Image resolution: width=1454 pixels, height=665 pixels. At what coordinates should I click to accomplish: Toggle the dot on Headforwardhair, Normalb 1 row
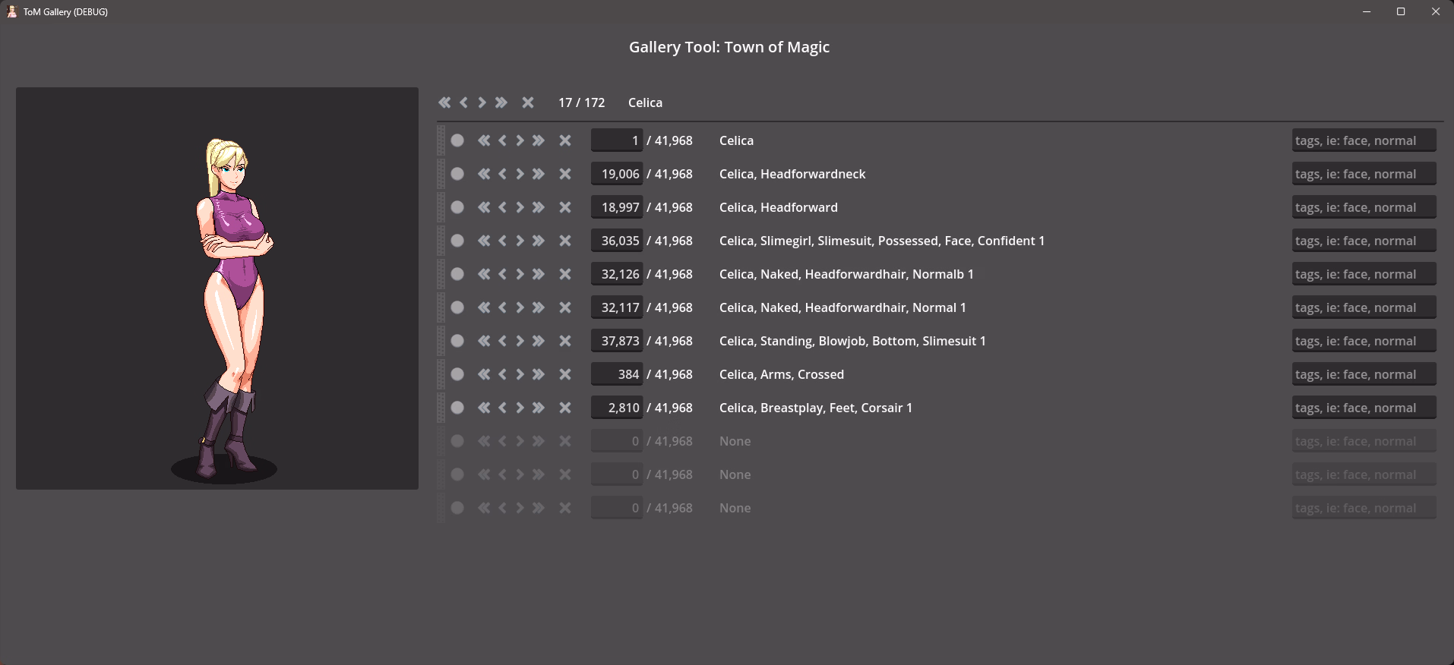[457, 274]
